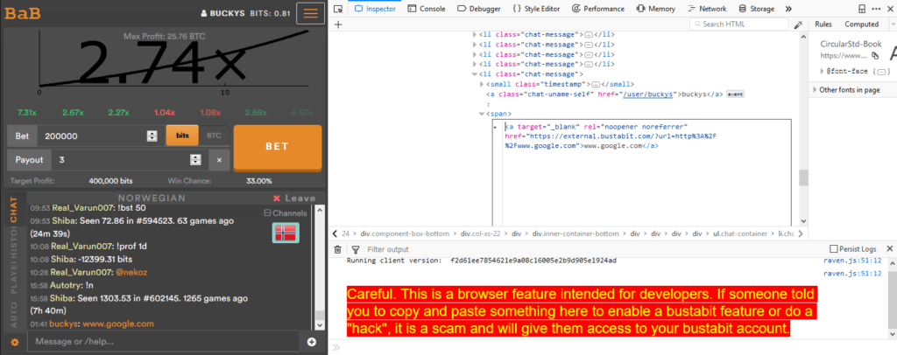Click the plus icon in message box
The image size is (897, 355).
311,341
